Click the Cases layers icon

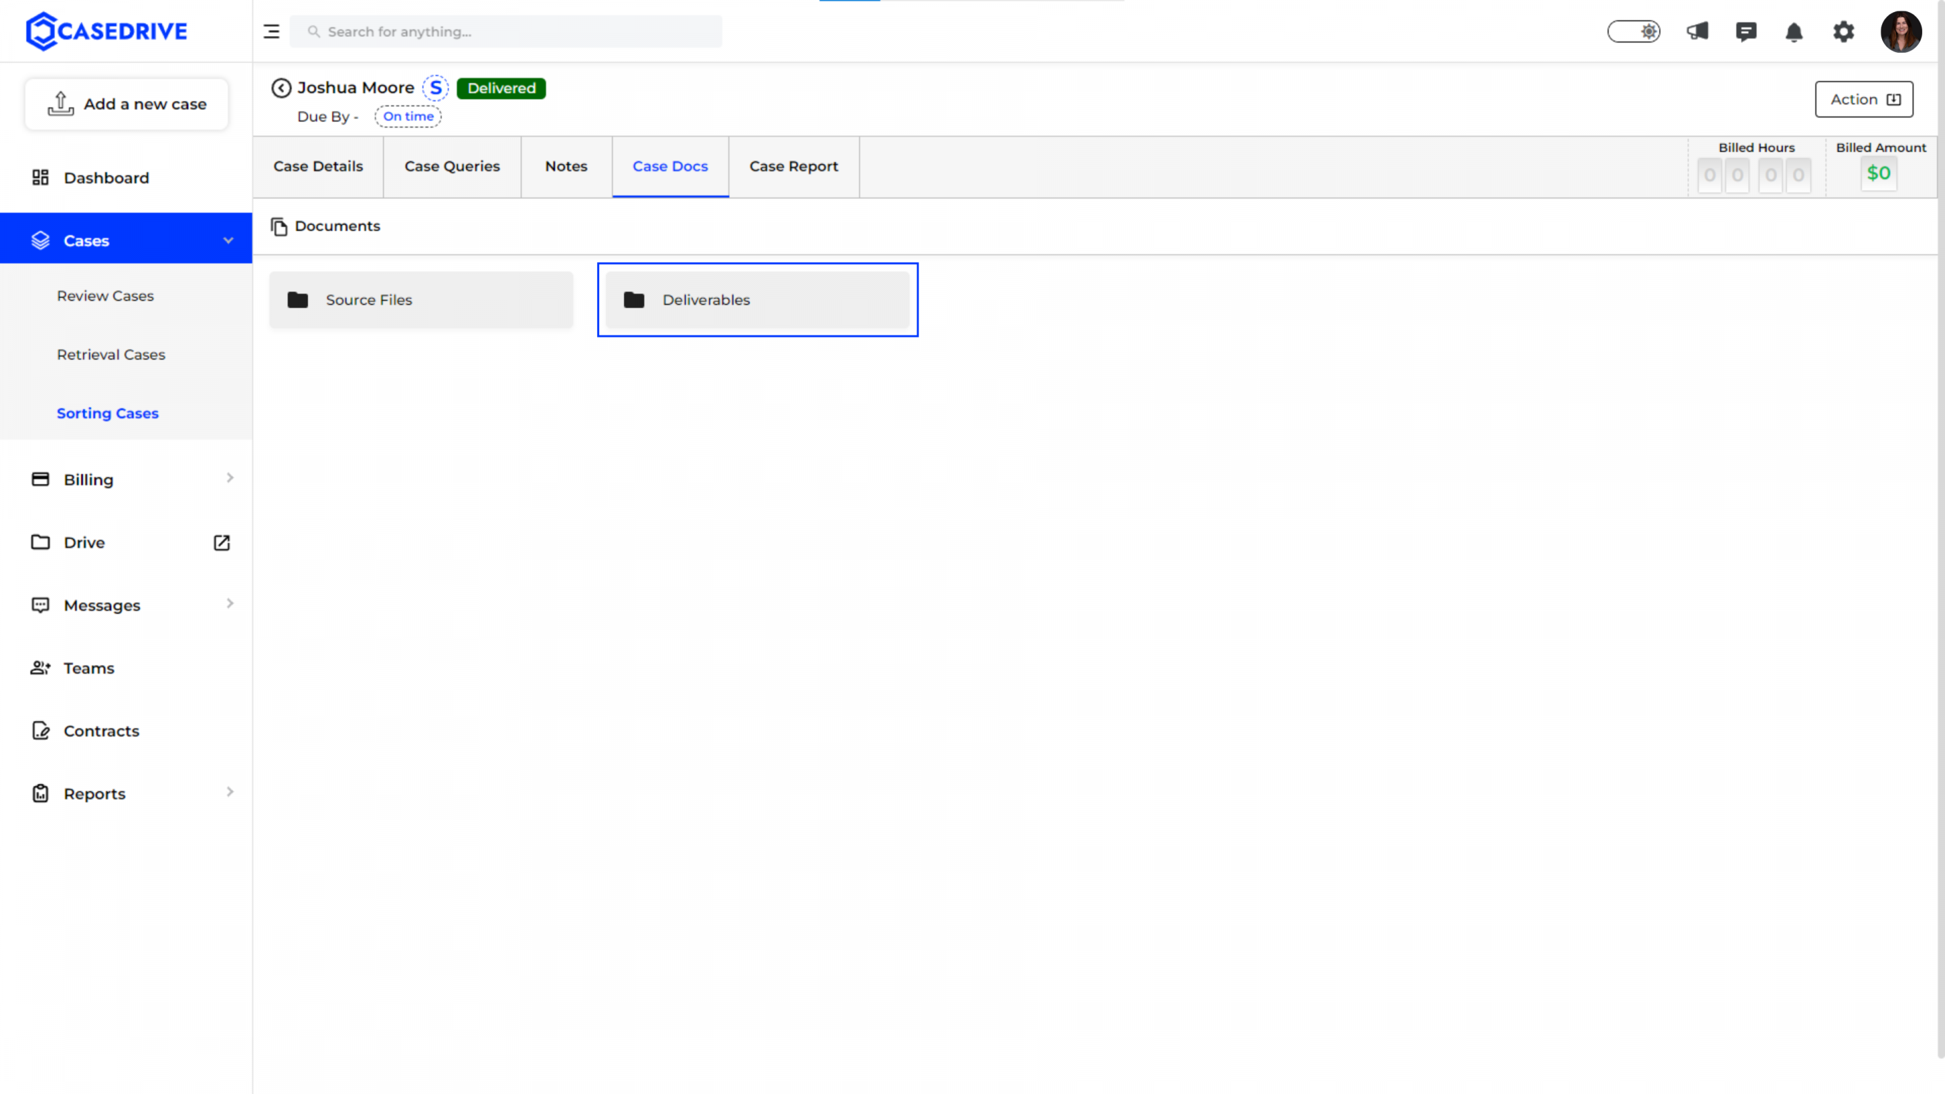coord(40,240)
